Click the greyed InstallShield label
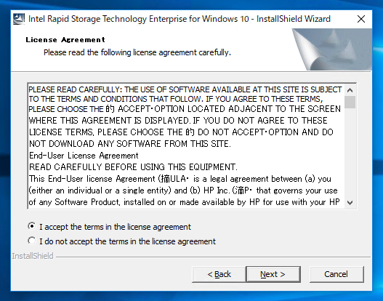Viewport: 383px width, 301px height. [33, 256]
